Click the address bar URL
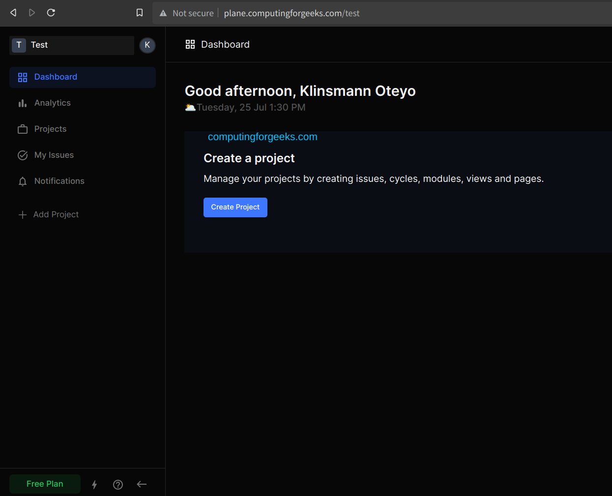Screen dimensions: 612x496 pyautogui.click(x=291, y=13)
